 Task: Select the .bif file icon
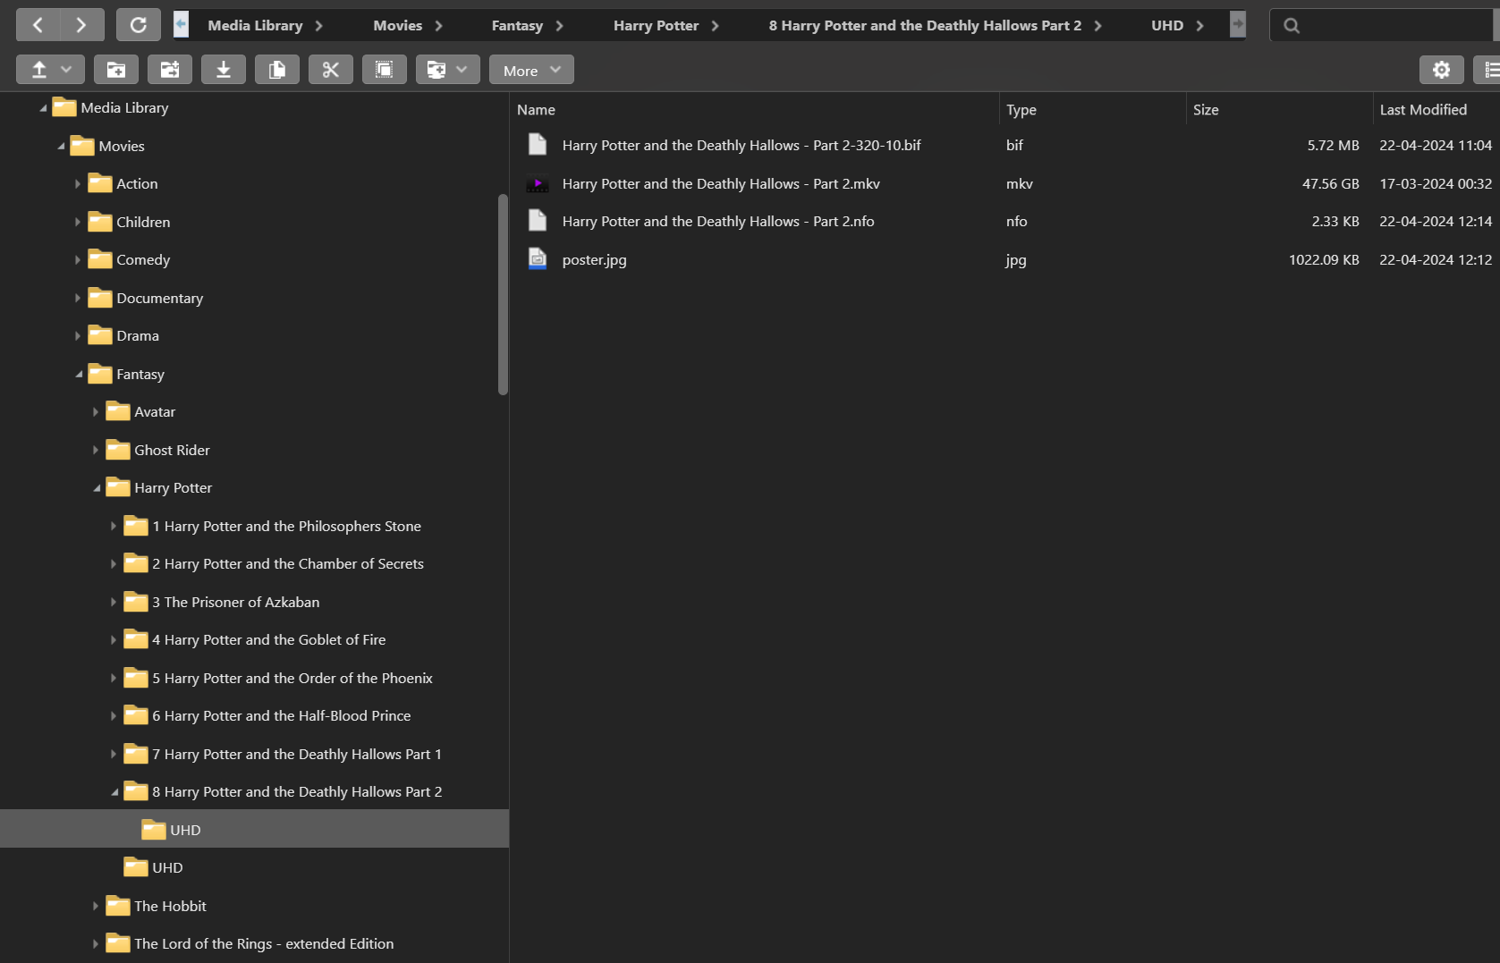(538, 145)
